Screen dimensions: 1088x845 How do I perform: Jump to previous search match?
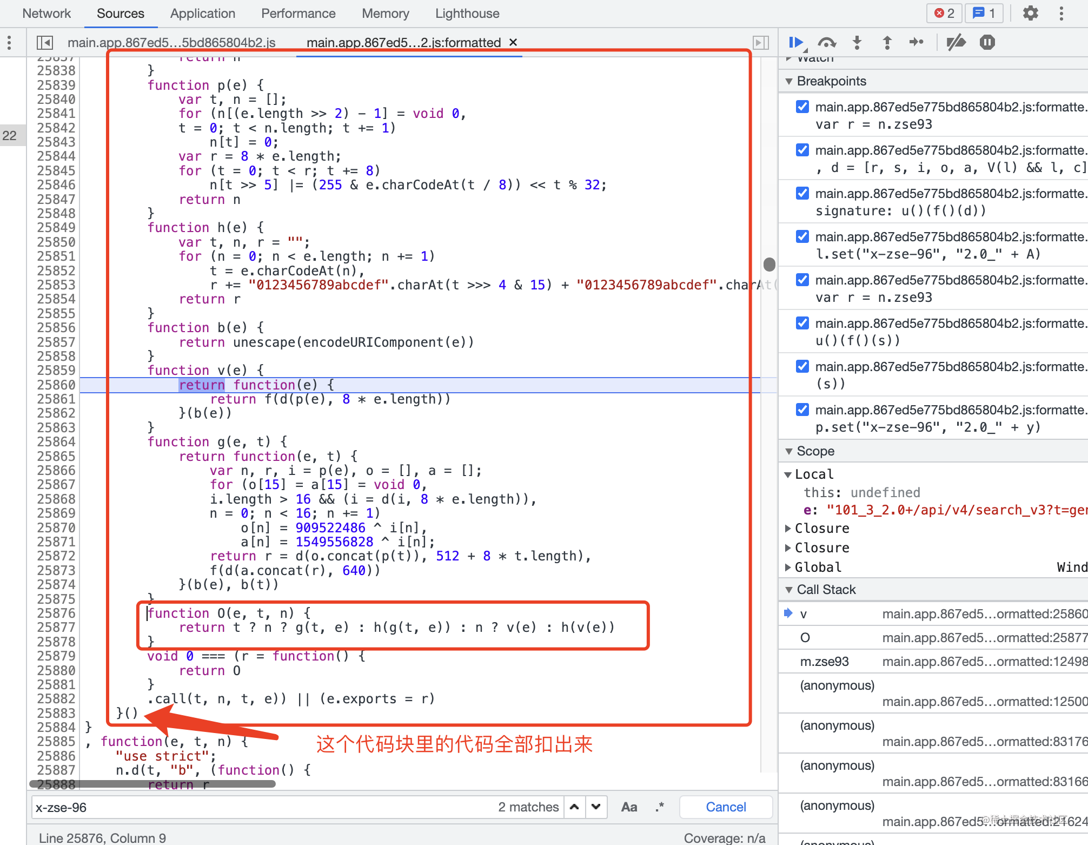pyautogui.click(x=574, y=807)
